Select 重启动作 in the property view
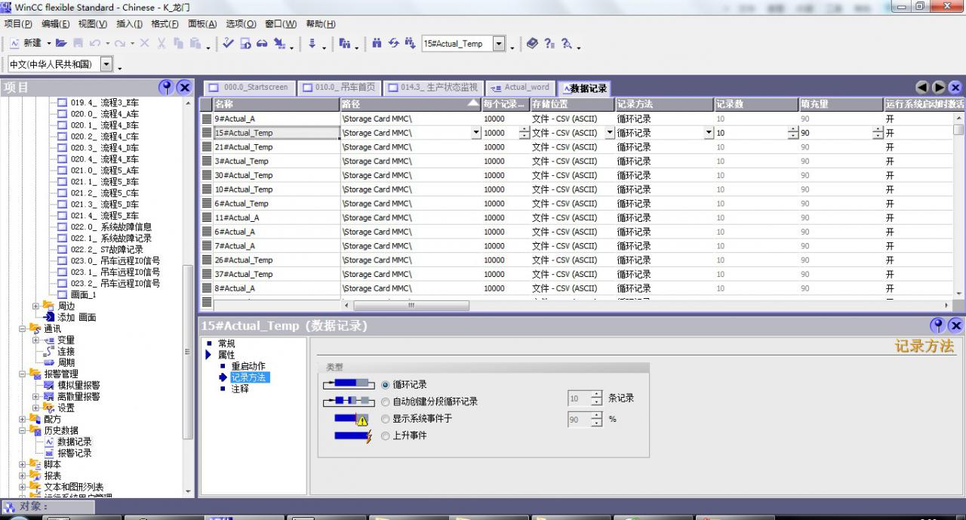This screenshot has height=520, width=966. pos(248,366)
